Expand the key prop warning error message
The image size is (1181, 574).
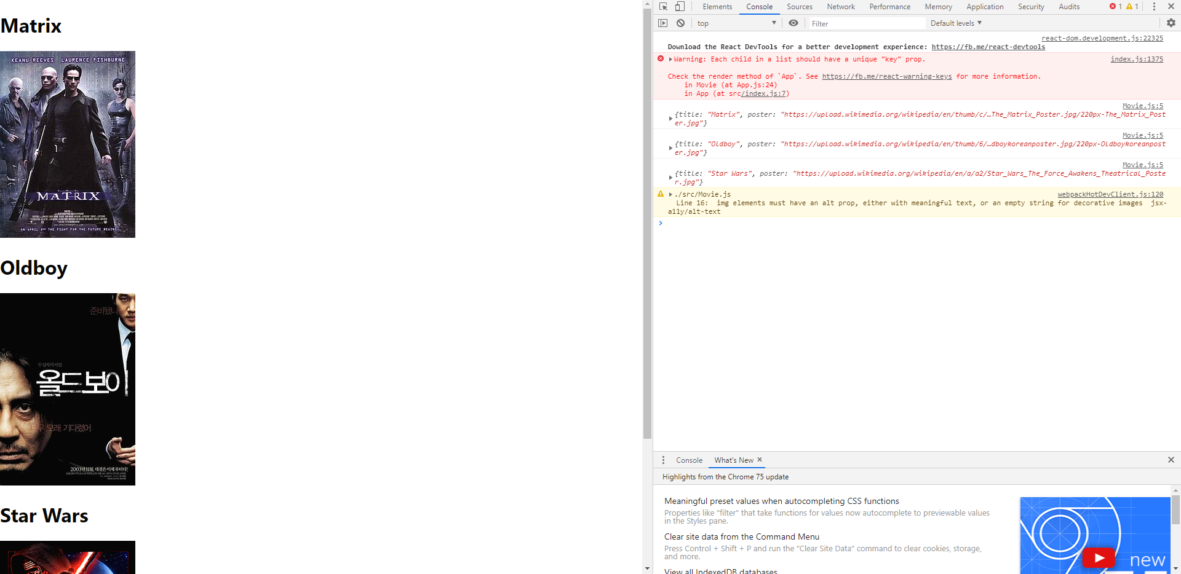(x=671, y=60)
